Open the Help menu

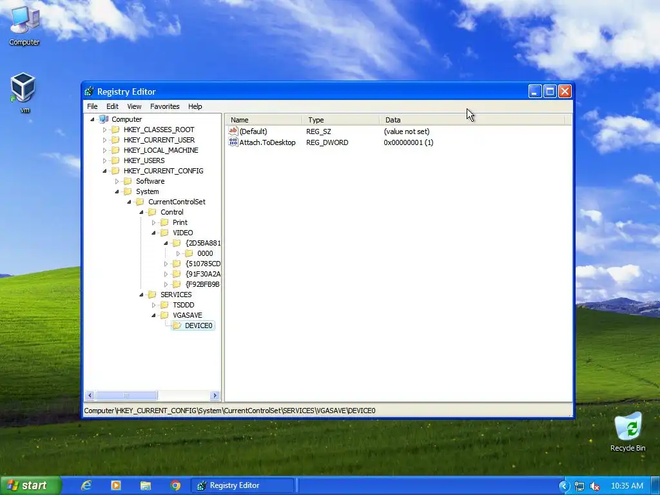(195, 106)
